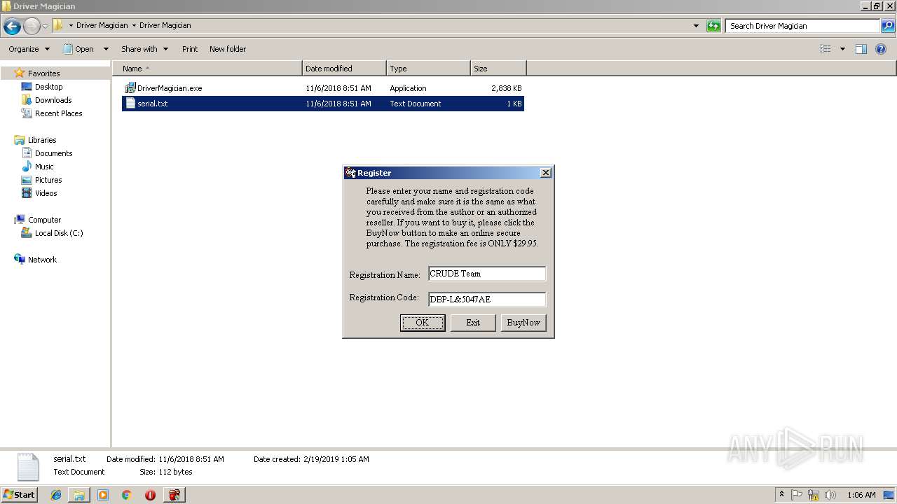
Task: Sort by the Size column header
Action: [x=498, y=69]
